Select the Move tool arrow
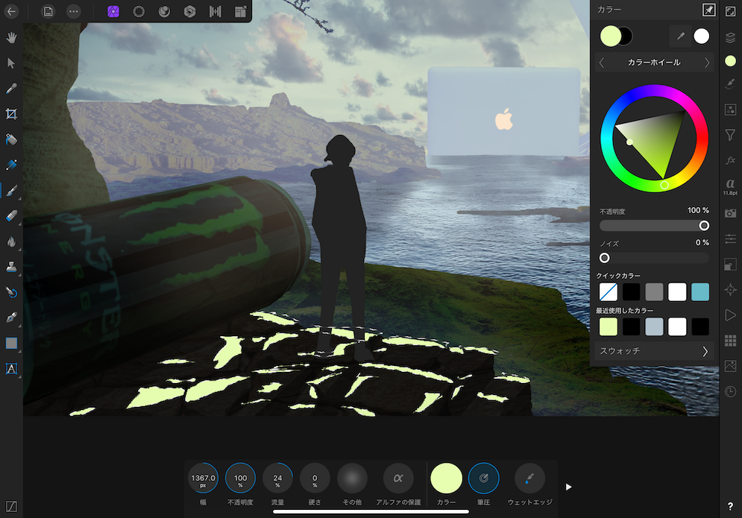This screenshot has width=742, height=518. (x=11, y=63)
